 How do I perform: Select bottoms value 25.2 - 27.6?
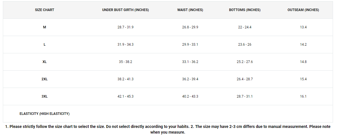click(x=245, y=62)
